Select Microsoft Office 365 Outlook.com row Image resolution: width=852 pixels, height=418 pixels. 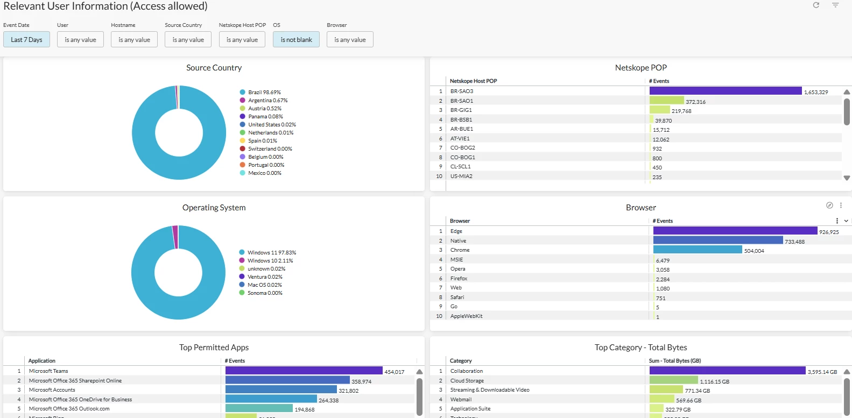coord(209,408)
